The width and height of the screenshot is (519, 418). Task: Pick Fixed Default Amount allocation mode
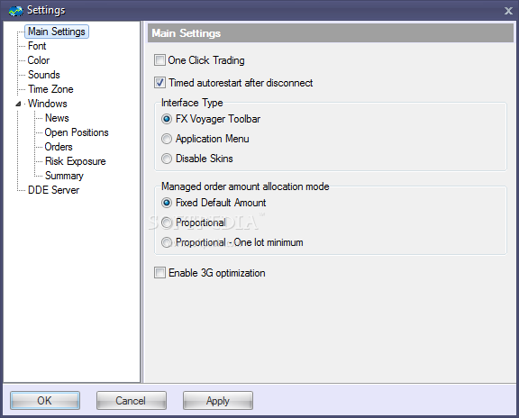click(x=167, y=203)
